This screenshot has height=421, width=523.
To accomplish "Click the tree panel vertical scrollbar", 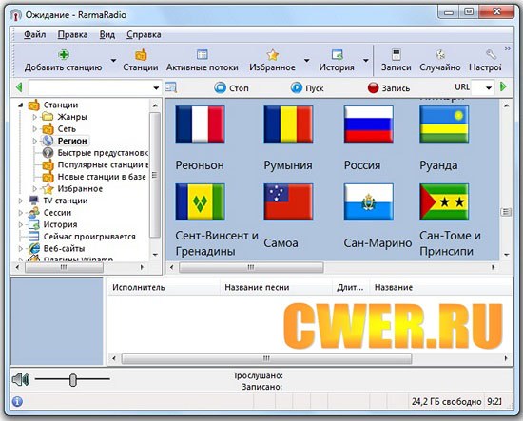I will tap(154, 175).
